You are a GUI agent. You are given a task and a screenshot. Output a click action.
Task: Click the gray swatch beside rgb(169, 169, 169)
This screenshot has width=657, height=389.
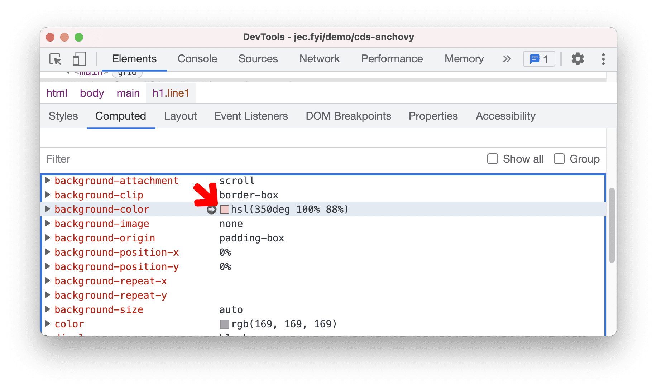[x=224, y=323]
